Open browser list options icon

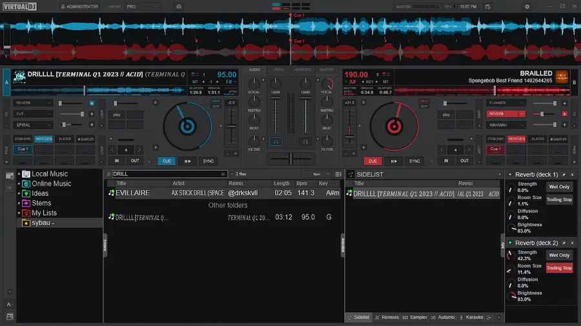click(x=338, y=174)
